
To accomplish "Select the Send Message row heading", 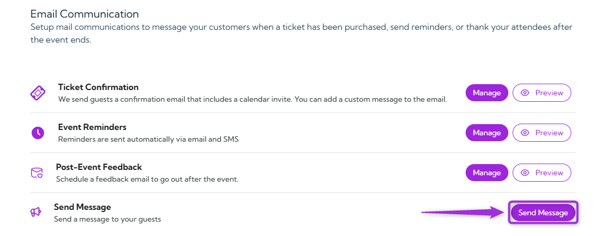I will point(82,207).
